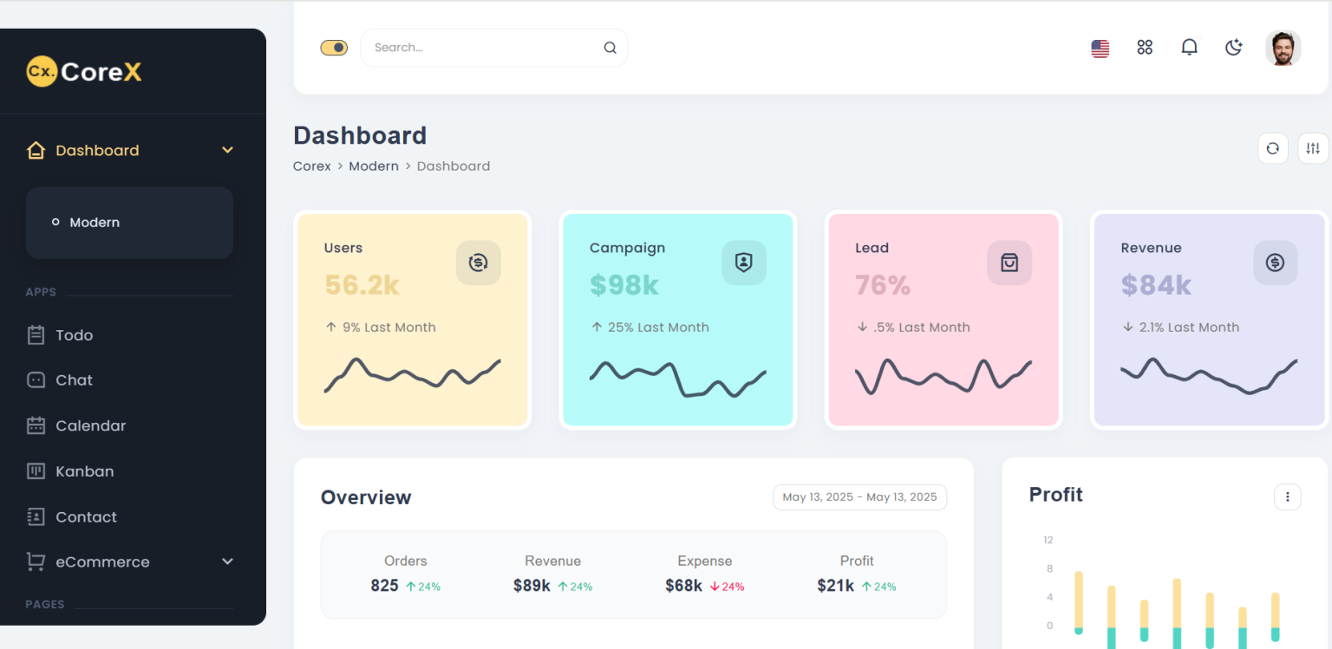This screenshot has width=1332, height=649.
Task: Open the notifications bell
Action: (x=1189, y=48)
